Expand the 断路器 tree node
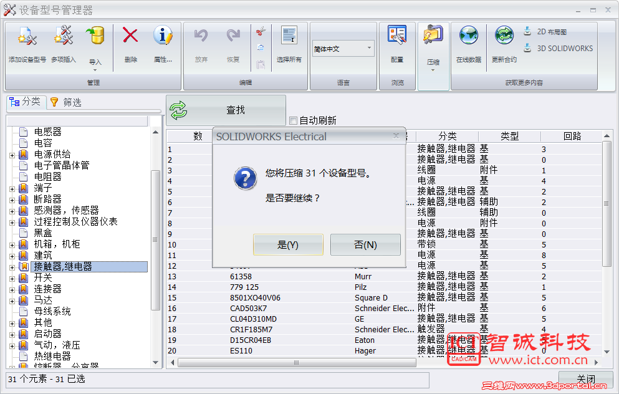The image size is (619, 394). 12,200
